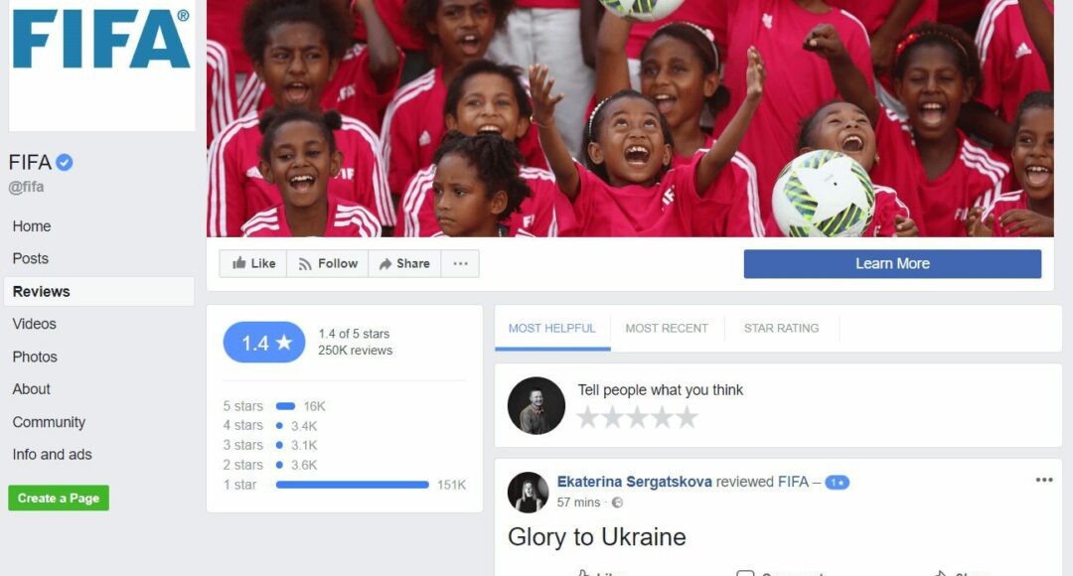Share the FIFA page
1073x576 pixels.
(404, 263)
